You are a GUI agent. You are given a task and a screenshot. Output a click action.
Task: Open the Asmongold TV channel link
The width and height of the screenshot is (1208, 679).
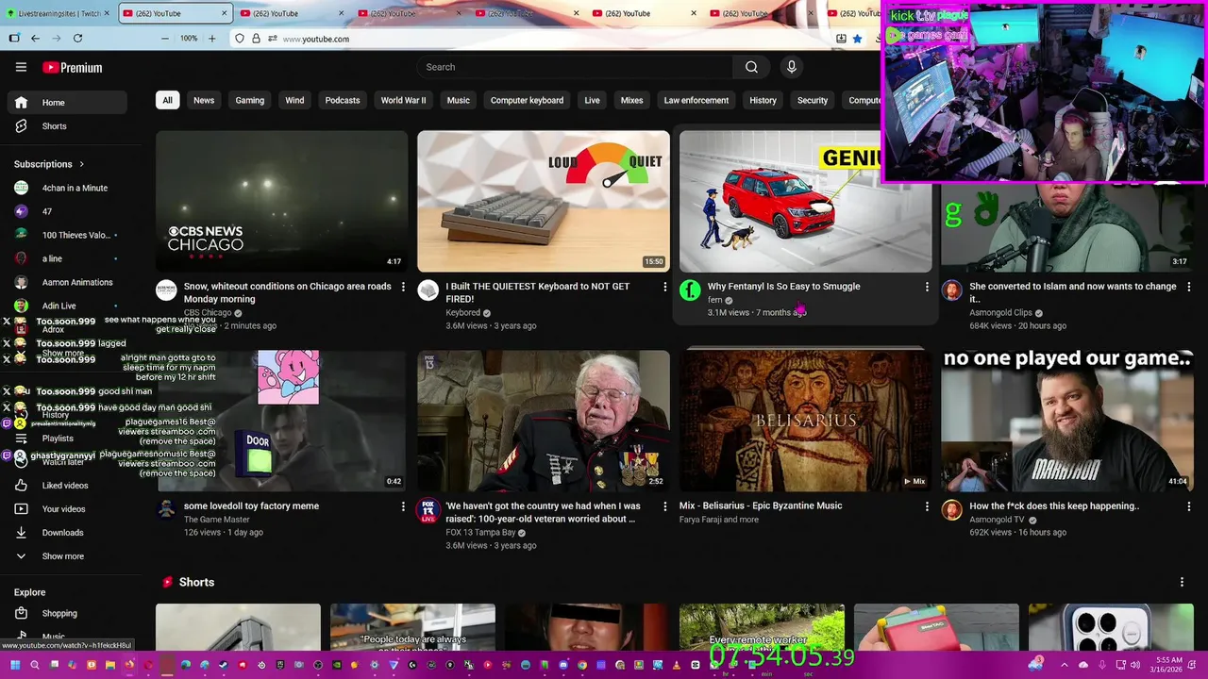(x=997, y=520)
